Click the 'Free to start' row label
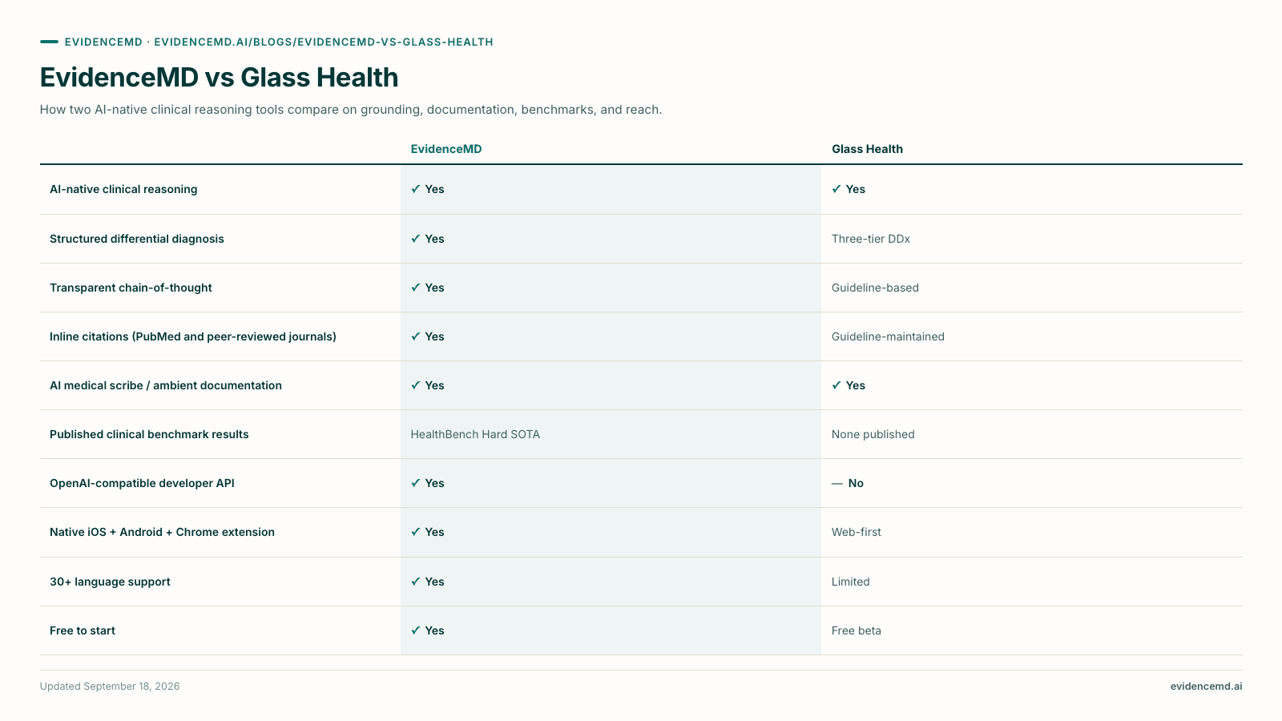Screen dimensions: 1282x721 coord(83,630)
